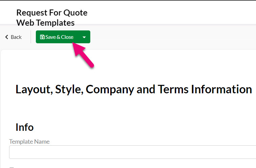The image size is (256, 168).
Task: Click the word Information in the section heading
Action: (x=222, y=89)
